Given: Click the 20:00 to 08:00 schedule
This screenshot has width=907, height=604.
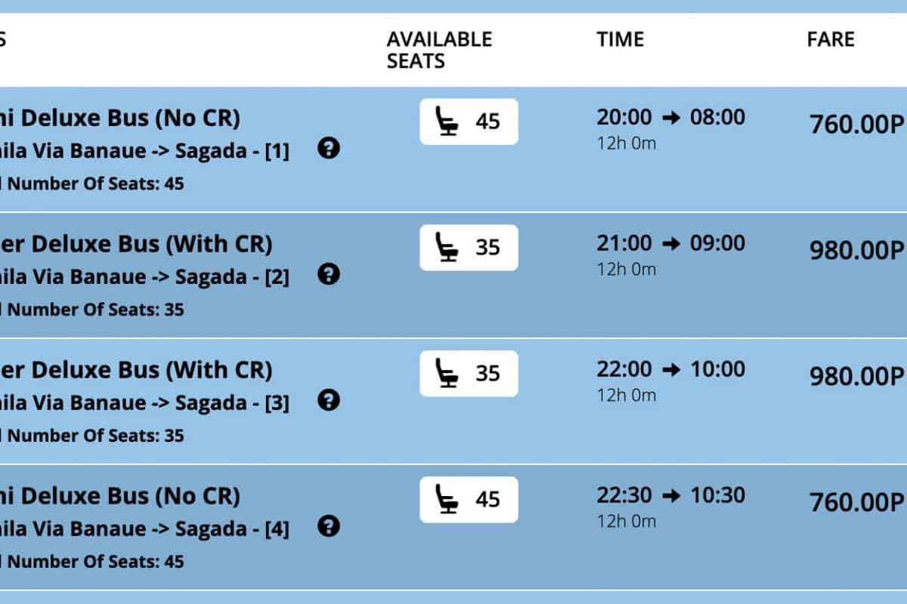Looking at the screenshot, I should (670, 117).
